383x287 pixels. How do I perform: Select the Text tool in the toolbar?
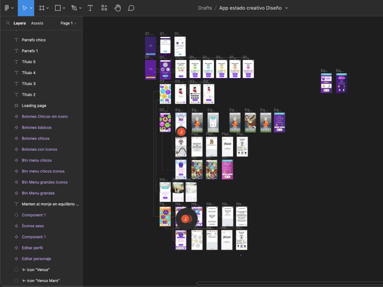point(90,8)
